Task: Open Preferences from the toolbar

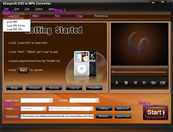Action: tap(101, 16)
